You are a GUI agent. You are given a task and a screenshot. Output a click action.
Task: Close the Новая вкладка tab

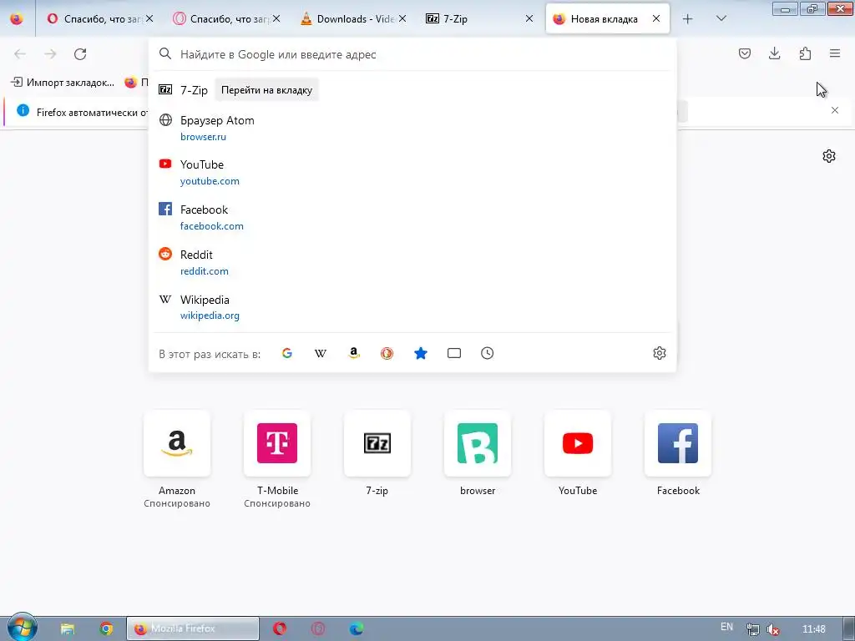coord(656,19)
